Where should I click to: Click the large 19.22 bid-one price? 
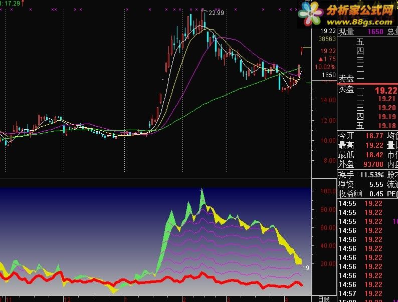tap(386, 90)
